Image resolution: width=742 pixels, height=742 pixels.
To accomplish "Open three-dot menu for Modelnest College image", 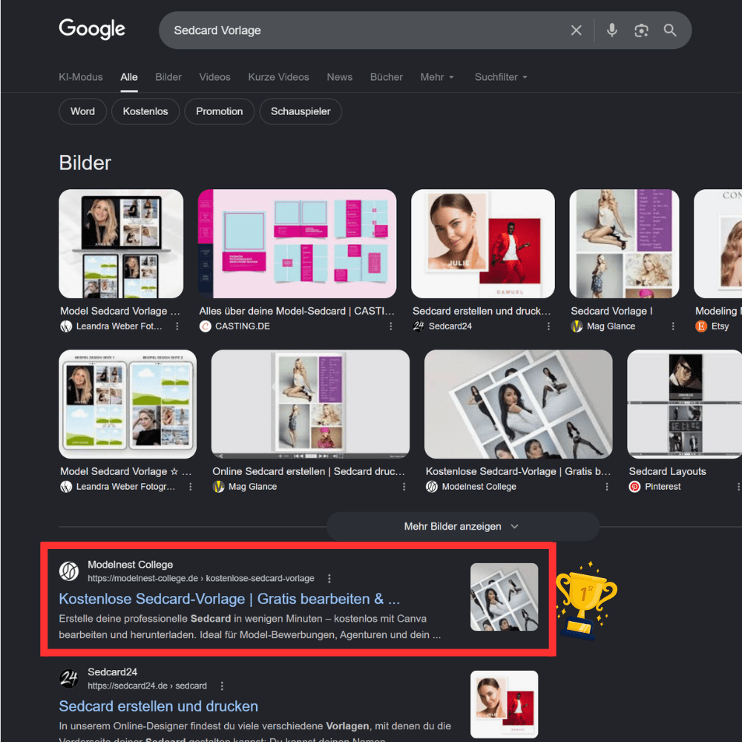I will [607, 487].
